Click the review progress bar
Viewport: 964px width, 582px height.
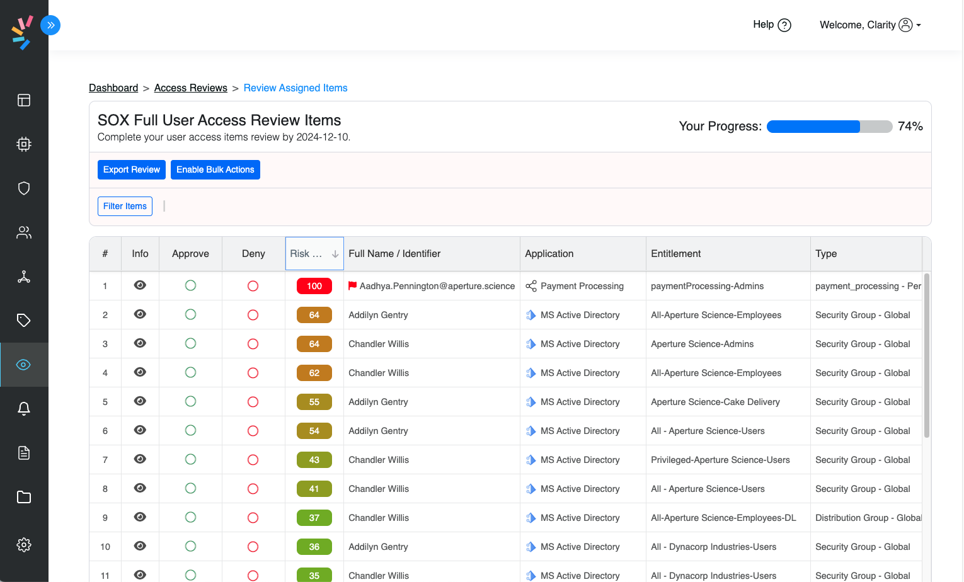pos(829,127)
